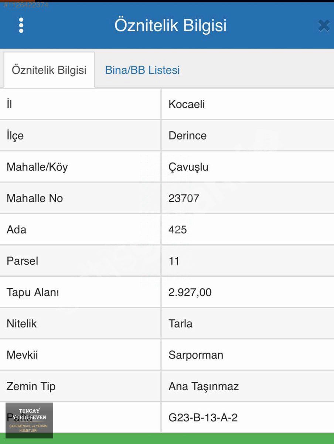Screen dimensions: 334x444
Task: Click the Çavuşlu neighborhood value
Action: 188,167
